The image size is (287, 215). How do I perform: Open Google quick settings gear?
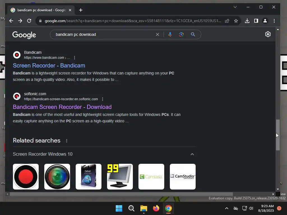click(268, 34)
